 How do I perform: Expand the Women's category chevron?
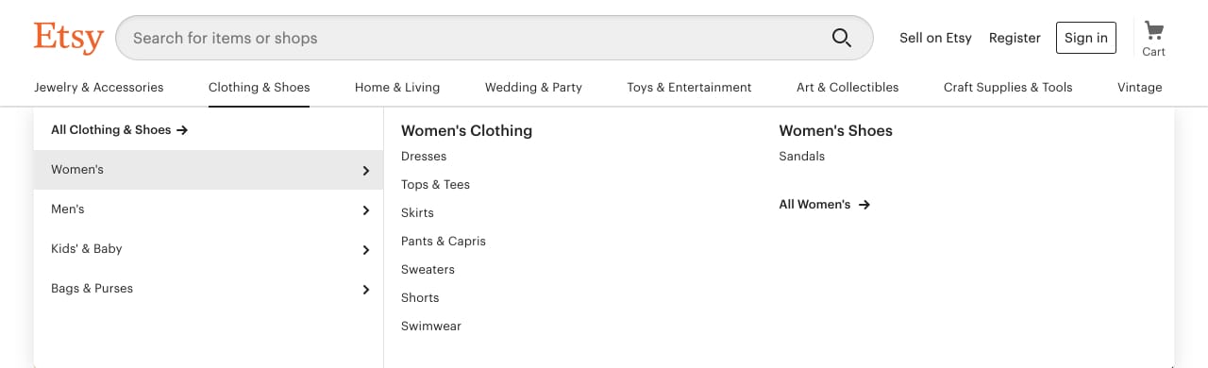[366, 171]
